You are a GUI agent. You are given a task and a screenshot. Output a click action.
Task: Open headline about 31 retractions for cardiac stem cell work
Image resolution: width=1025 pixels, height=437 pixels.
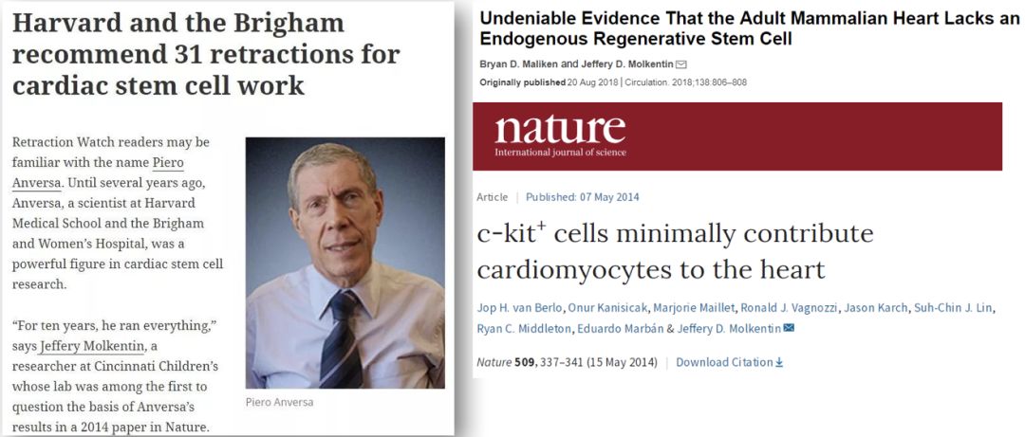[205, 53]
